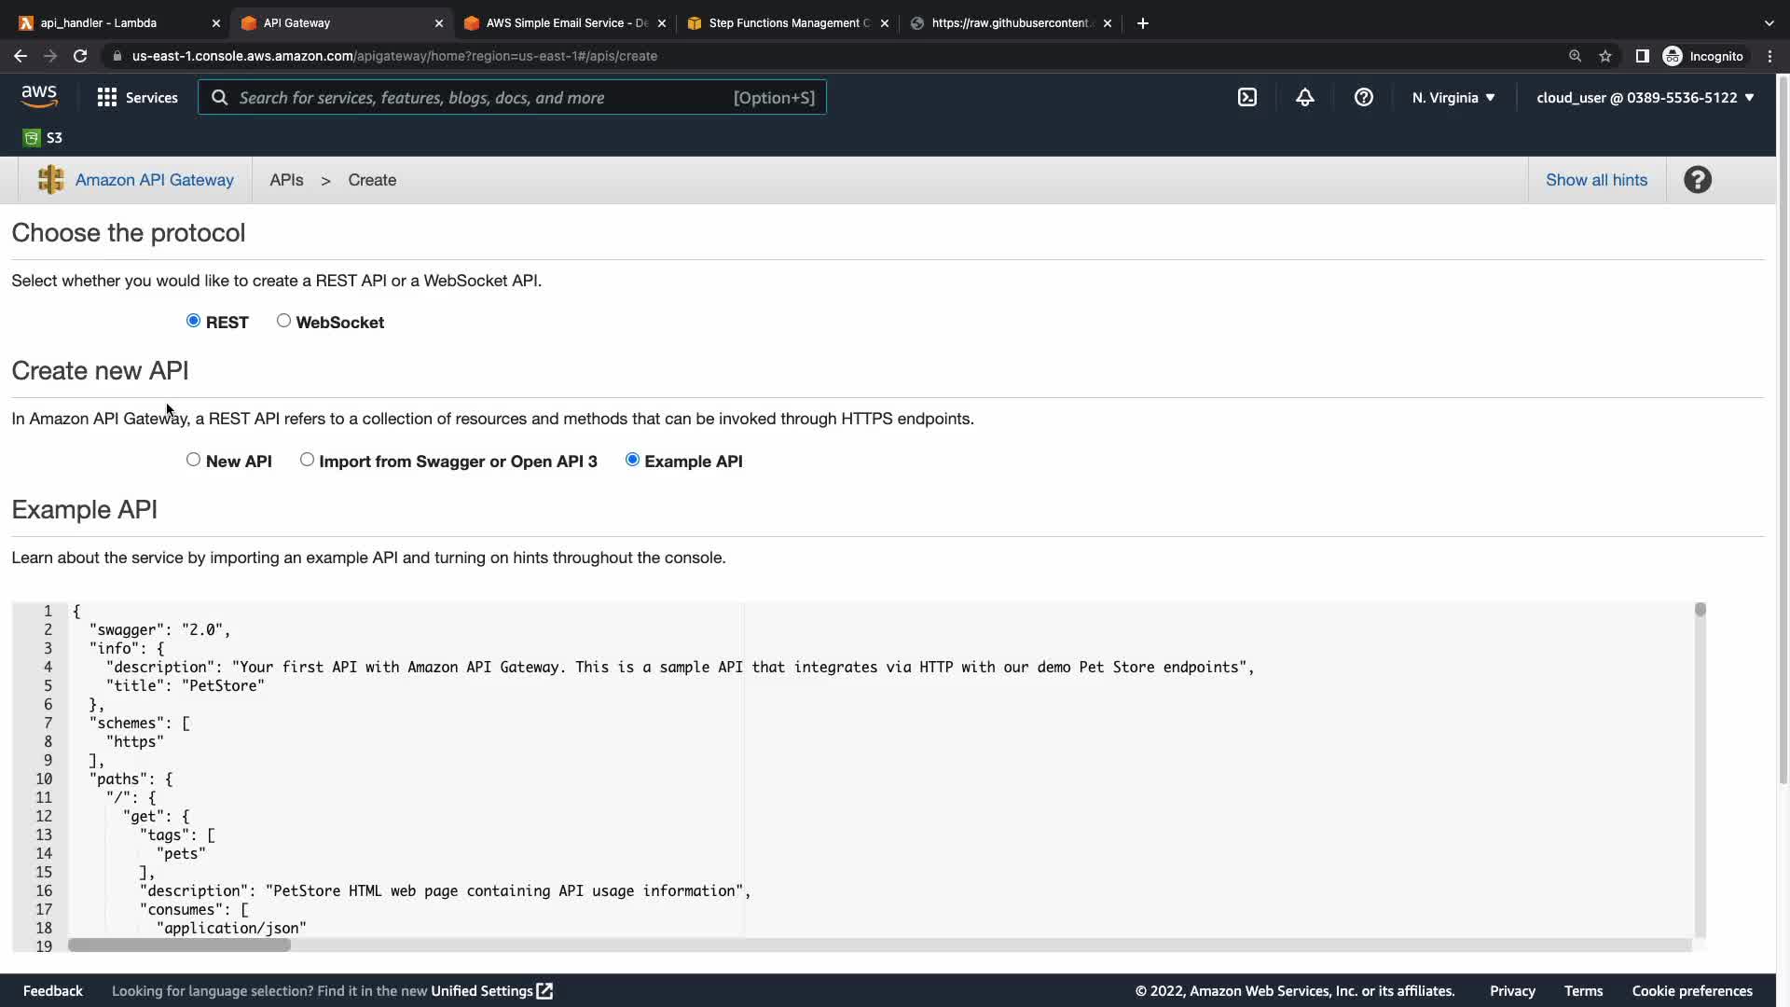Open the S3 shortcut icon
Viewport: 1790px width, 1007px height.
coord(32,138)
